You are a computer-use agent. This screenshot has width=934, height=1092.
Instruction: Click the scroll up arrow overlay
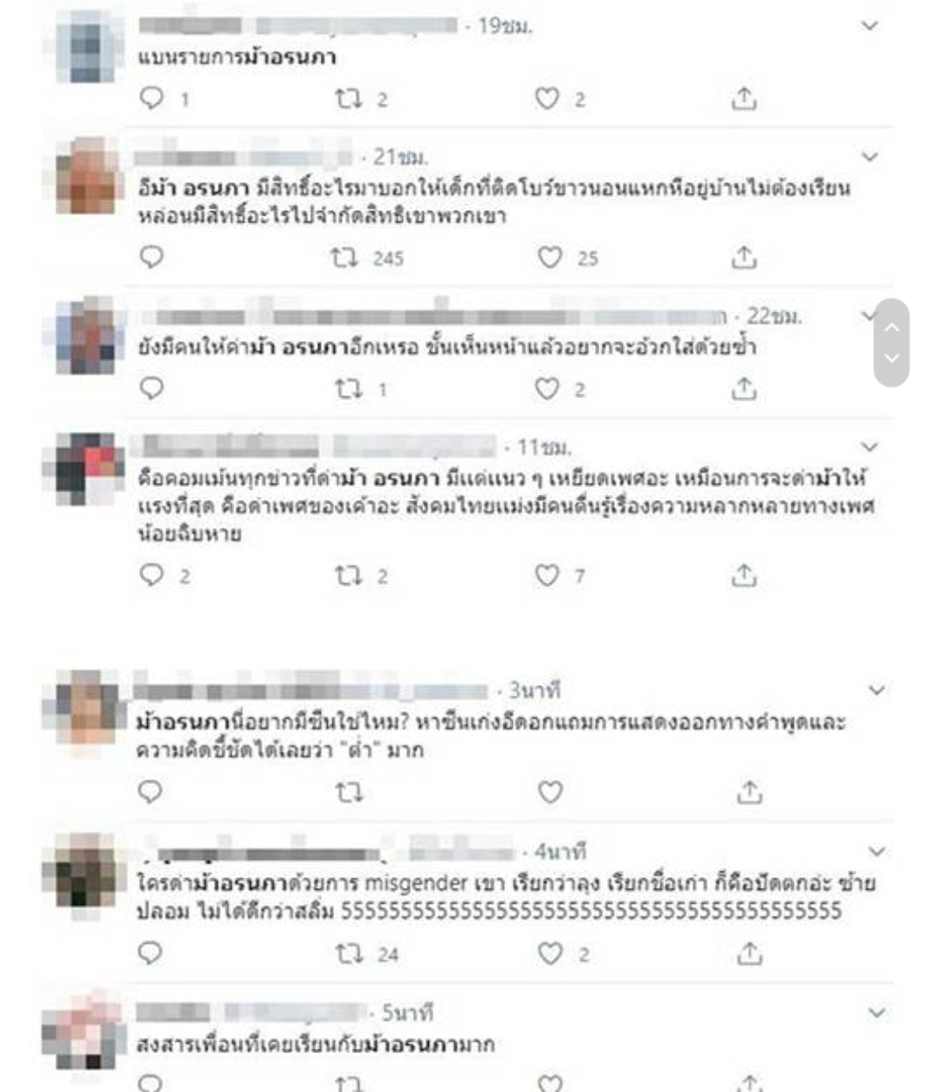pos(892,327)
